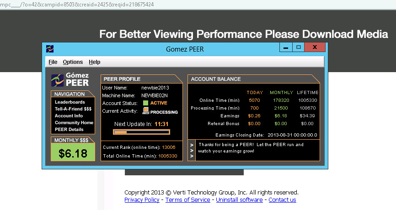Close the Gomez PEER window
This screenshot has width=396, height=210.
point(315,47)
